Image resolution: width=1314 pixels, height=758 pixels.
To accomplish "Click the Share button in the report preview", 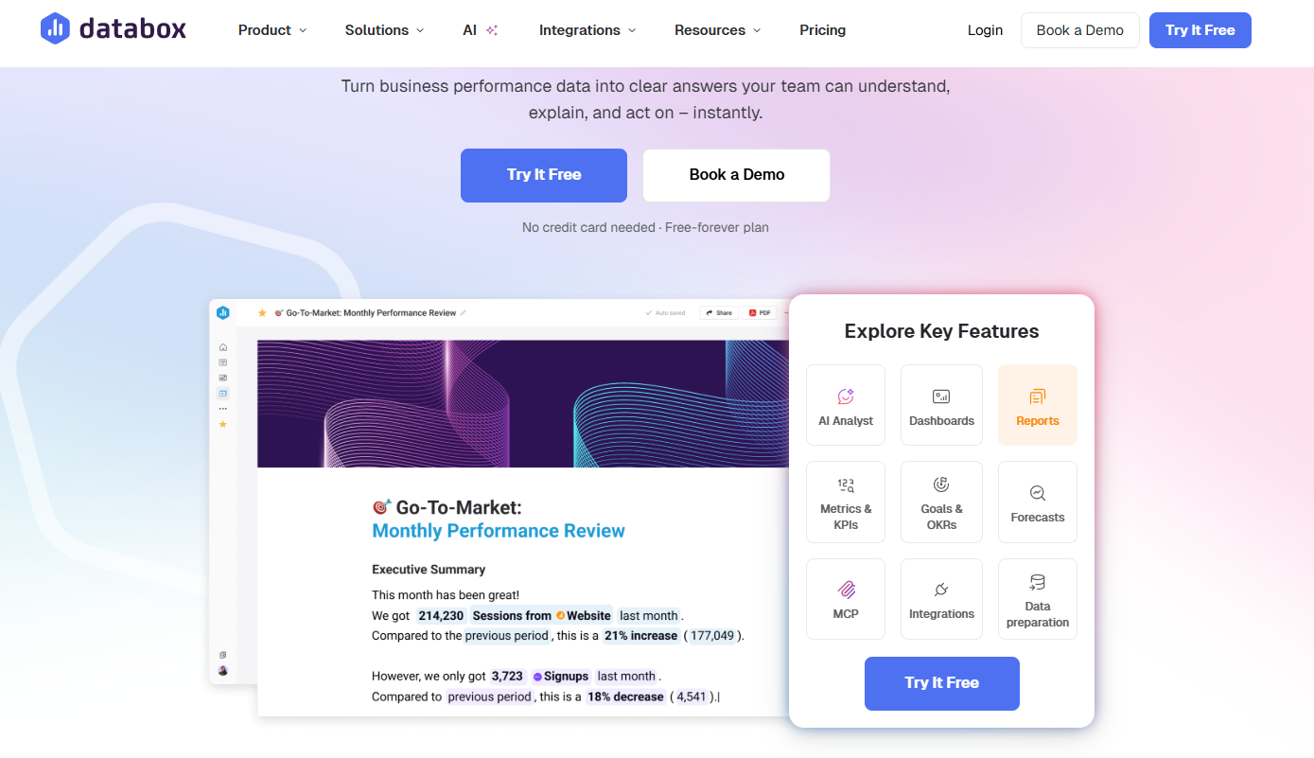I will (719, 313).
